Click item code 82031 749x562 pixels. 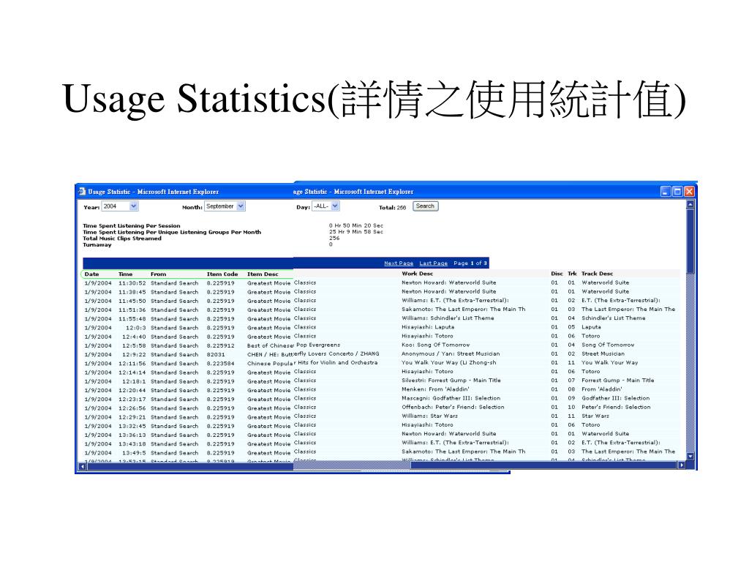[216, 355]
